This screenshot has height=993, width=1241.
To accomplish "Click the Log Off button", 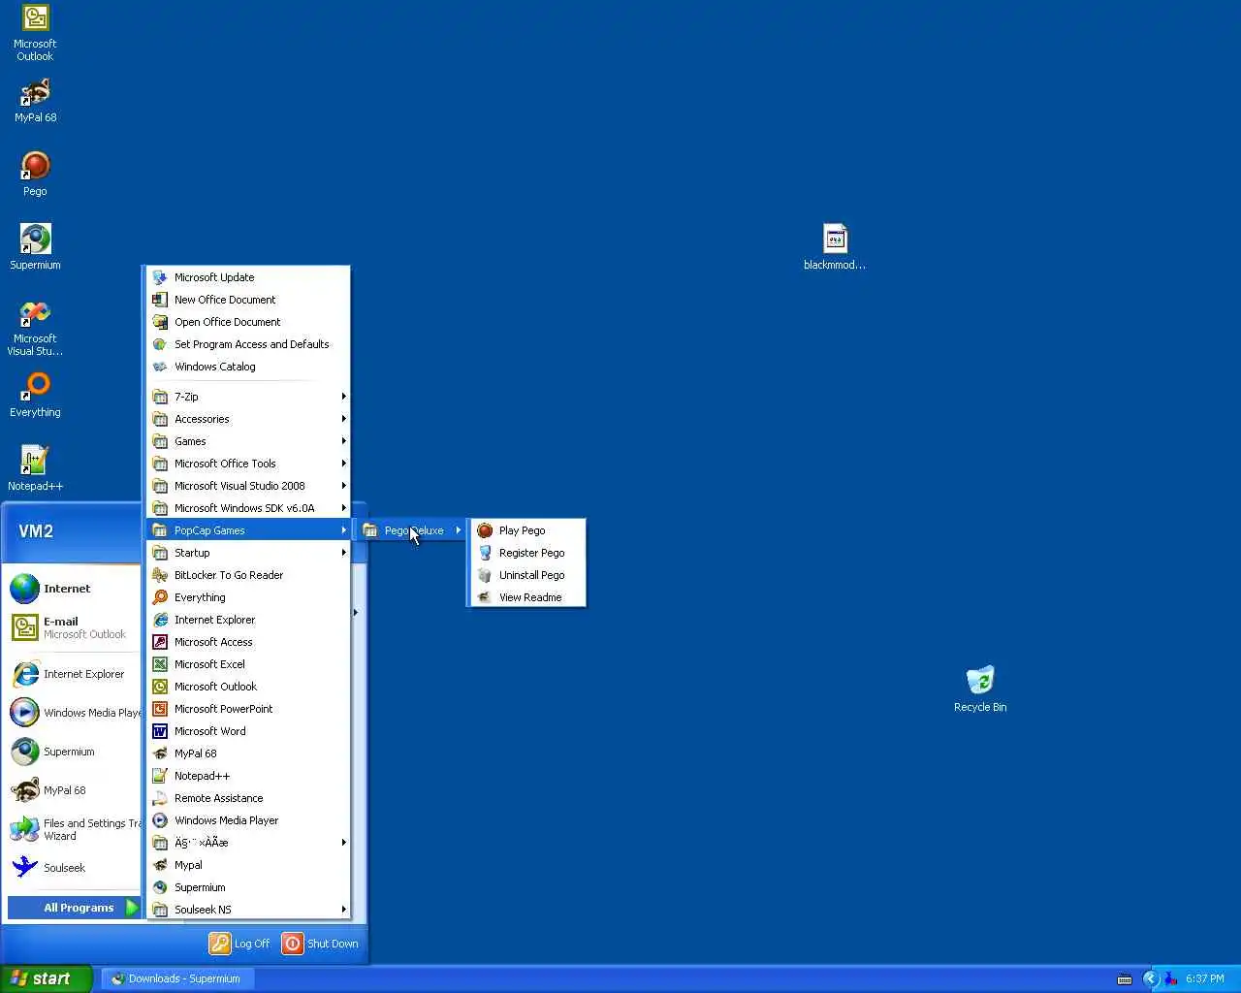I will (x=239, y=944).
